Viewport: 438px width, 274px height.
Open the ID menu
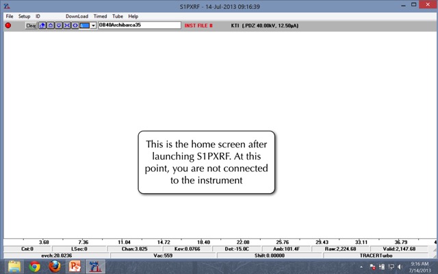(38, 16)
